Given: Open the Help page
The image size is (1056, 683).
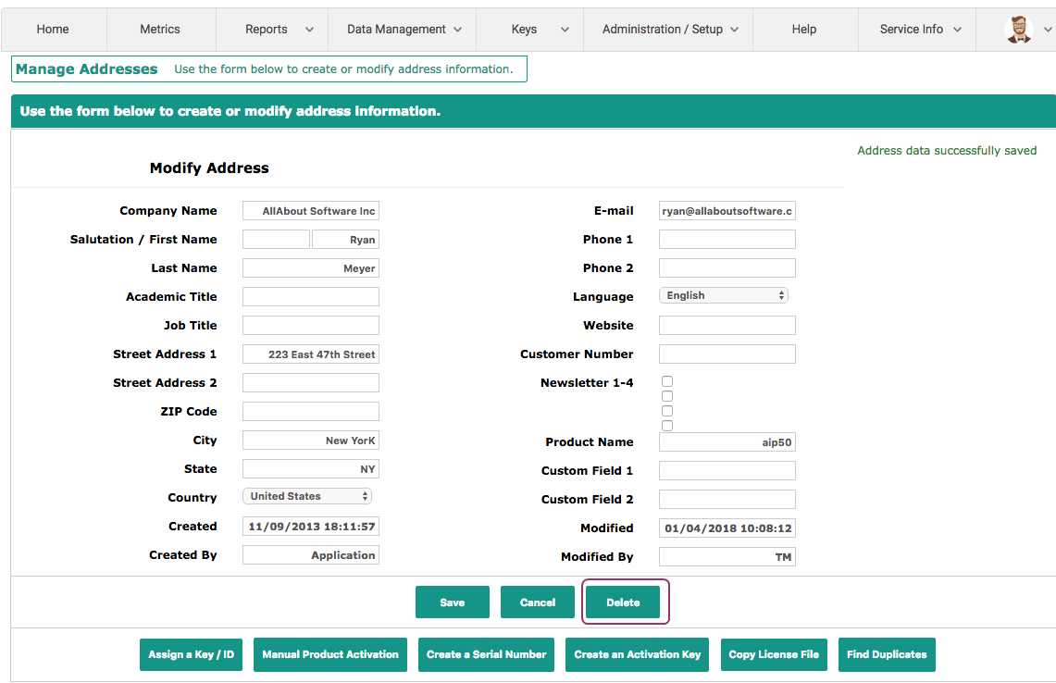Looking at the screenshot, I should click(x=803, y=29).
